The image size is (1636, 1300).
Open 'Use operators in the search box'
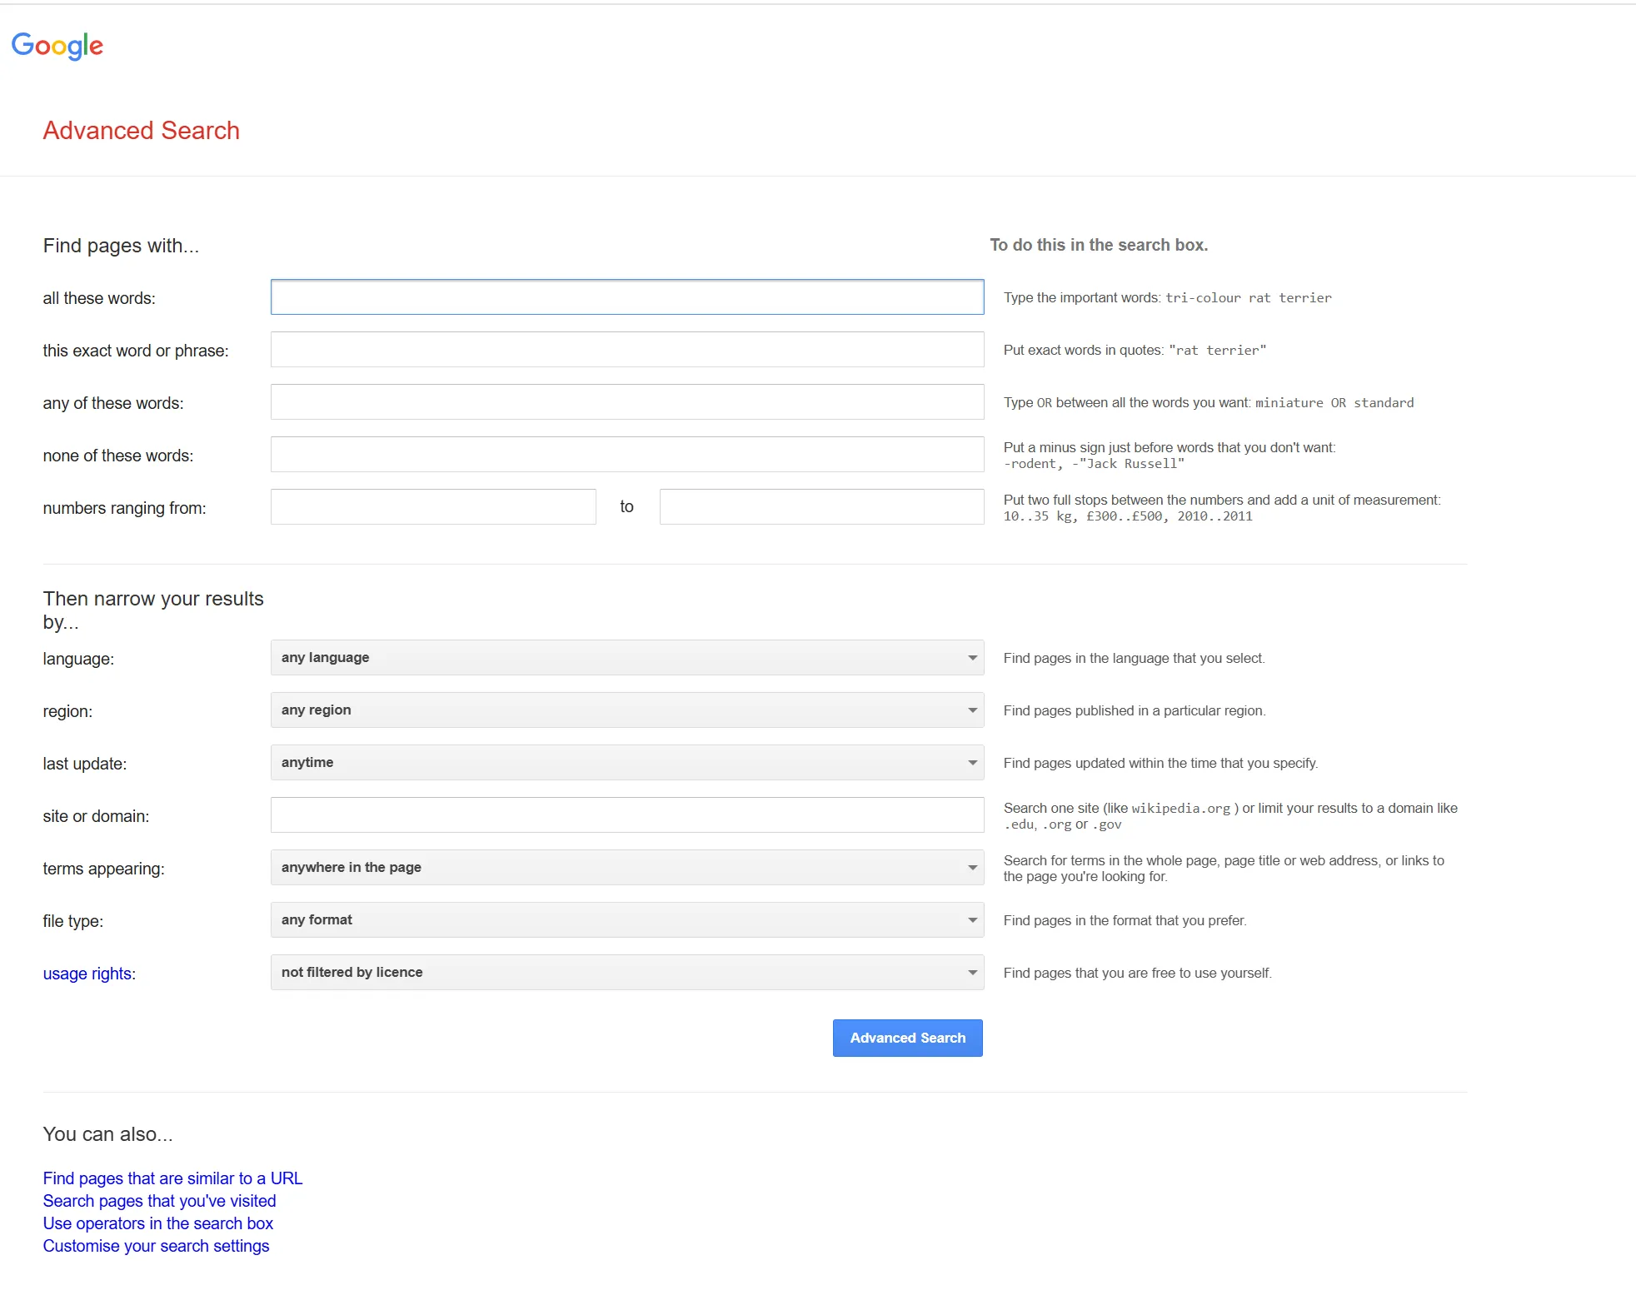click(x=157, y=1223)
